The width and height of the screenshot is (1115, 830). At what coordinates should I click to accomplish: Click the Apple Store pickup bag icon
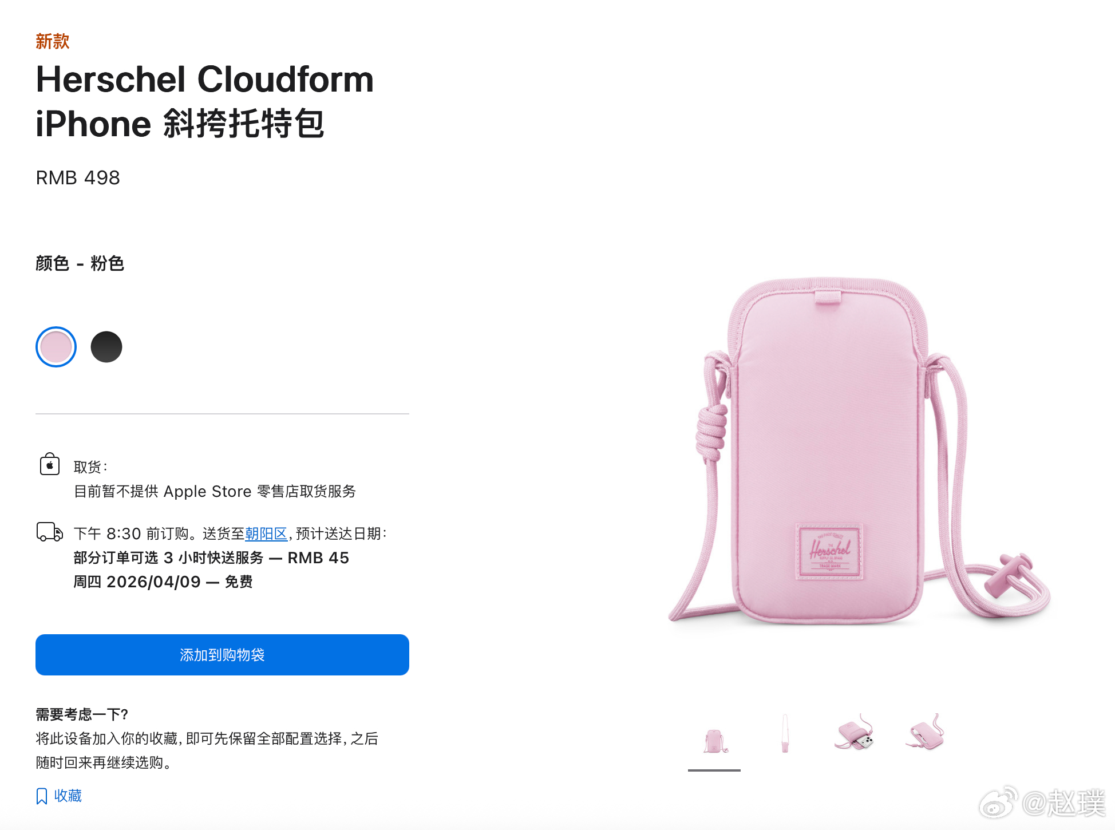pos(50,464)
